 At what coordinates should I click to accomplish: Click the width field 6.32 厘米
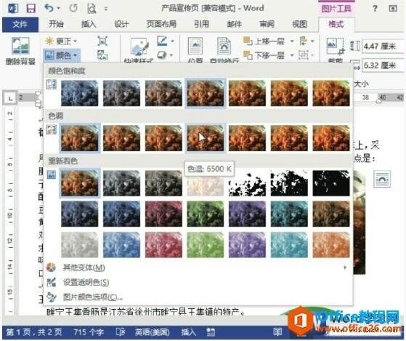(x=383, y=65)
